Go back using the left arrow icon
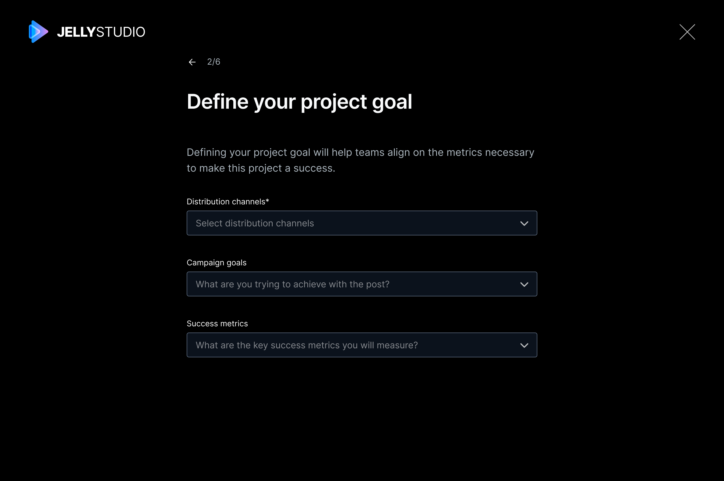The image size is (724, 481). [x=192, y=62]
